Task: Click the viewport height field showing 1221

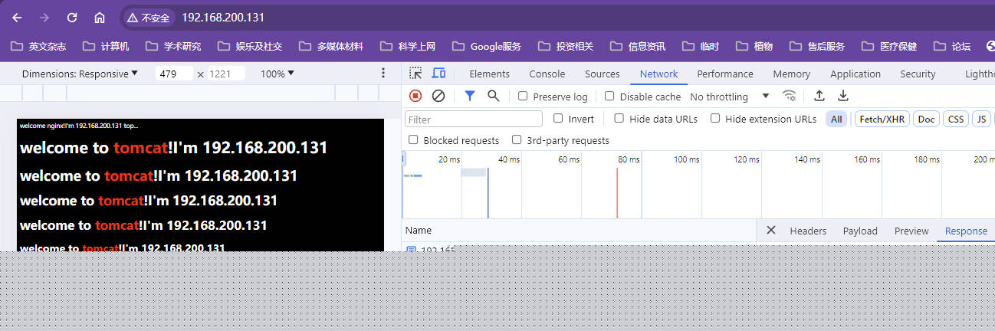Action: tap(226, 74)
